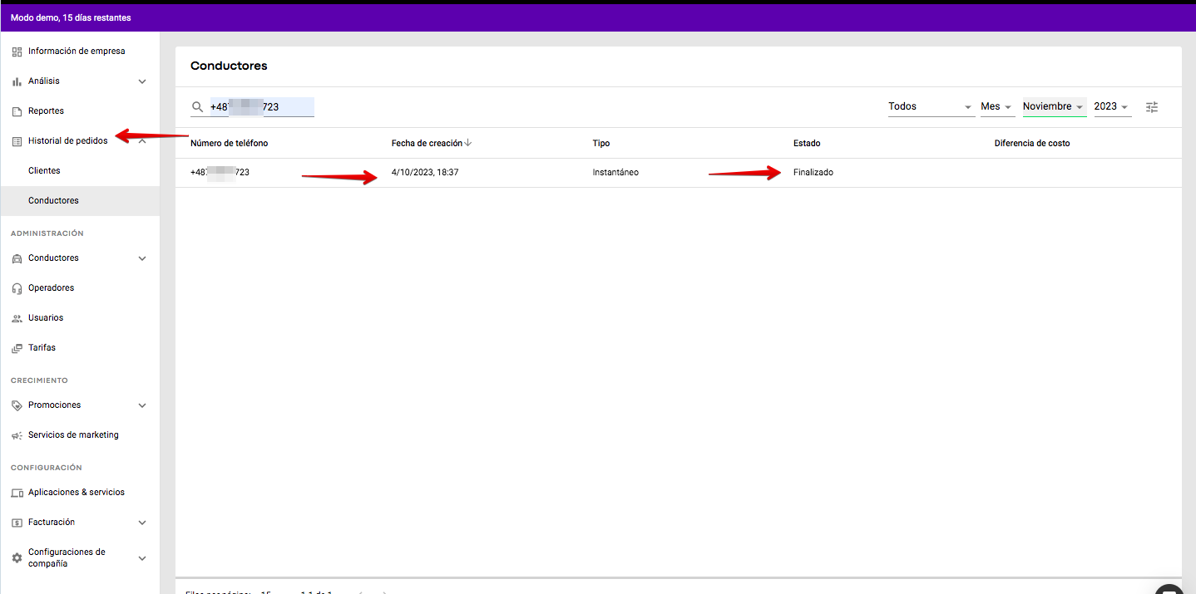The width and height of the screenshot is (1196, 594).
Task: Open the Reportes page icon
Action: tap(17, 111)
